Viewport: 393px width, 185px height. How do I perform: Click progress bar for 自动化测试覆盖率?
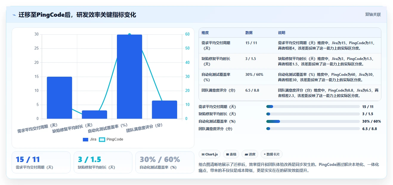pos(313,121)
